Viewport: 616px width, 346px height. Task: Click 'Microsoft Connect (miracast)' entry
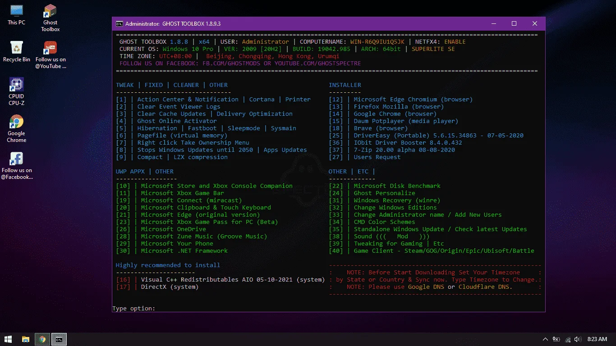click(192, 200)
